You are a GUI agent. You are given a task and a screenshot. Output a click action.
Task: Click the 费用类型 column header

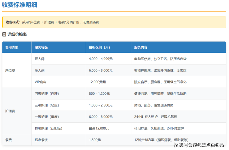coord(12,48)
